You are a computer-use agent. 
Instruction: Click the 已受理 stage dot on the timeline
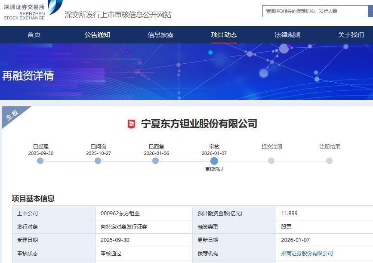point(40,161)
